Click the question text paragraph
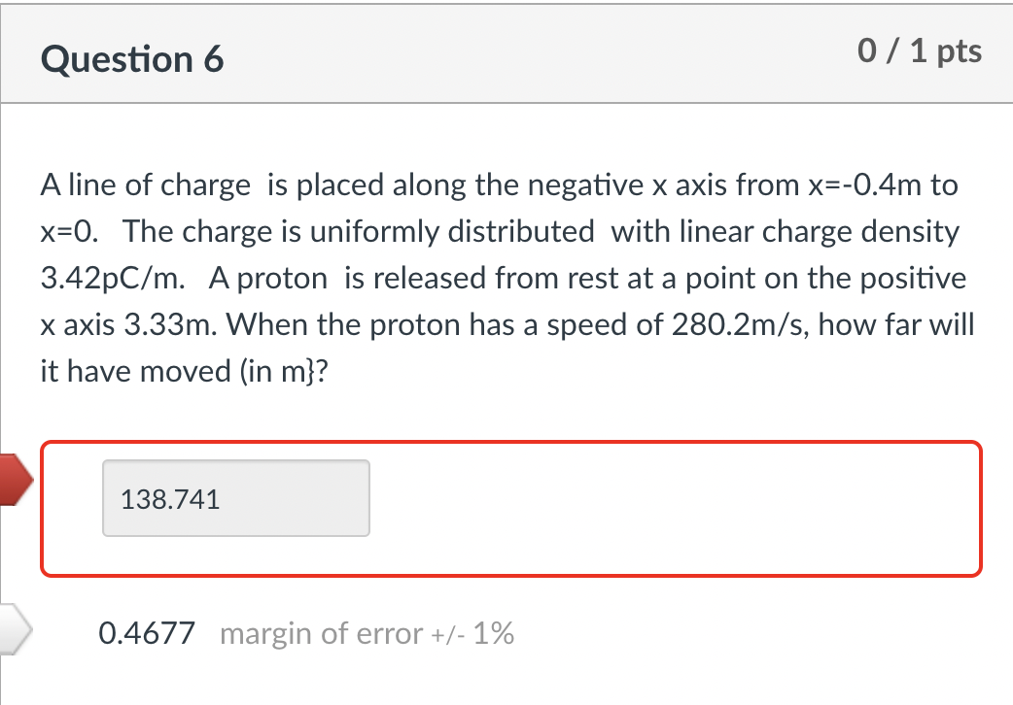Viewport: 1013px width, 705px height. point(506,278)
